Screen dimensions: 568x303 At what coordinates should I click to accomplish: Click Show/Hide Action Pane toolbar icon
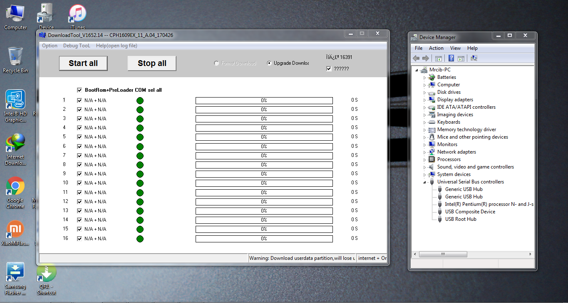(x=461, y=59)
